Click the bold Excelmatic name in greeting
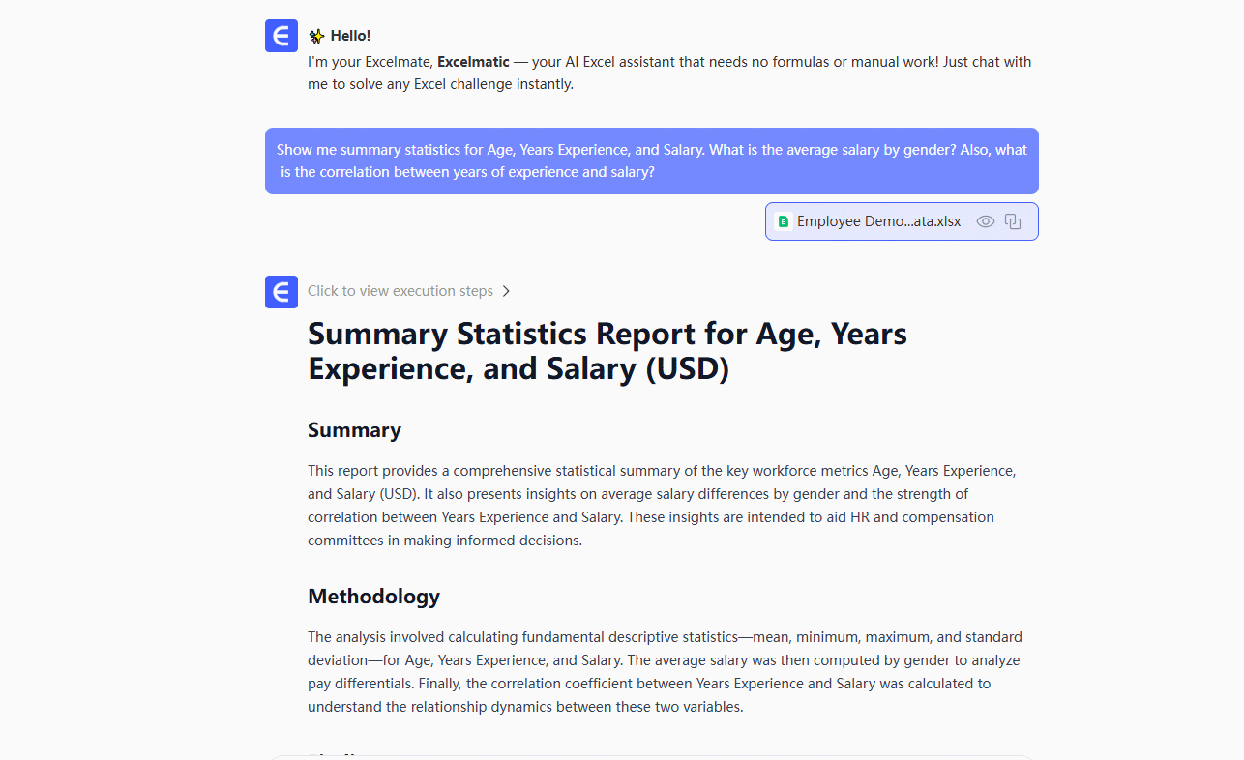 (473, 62)
